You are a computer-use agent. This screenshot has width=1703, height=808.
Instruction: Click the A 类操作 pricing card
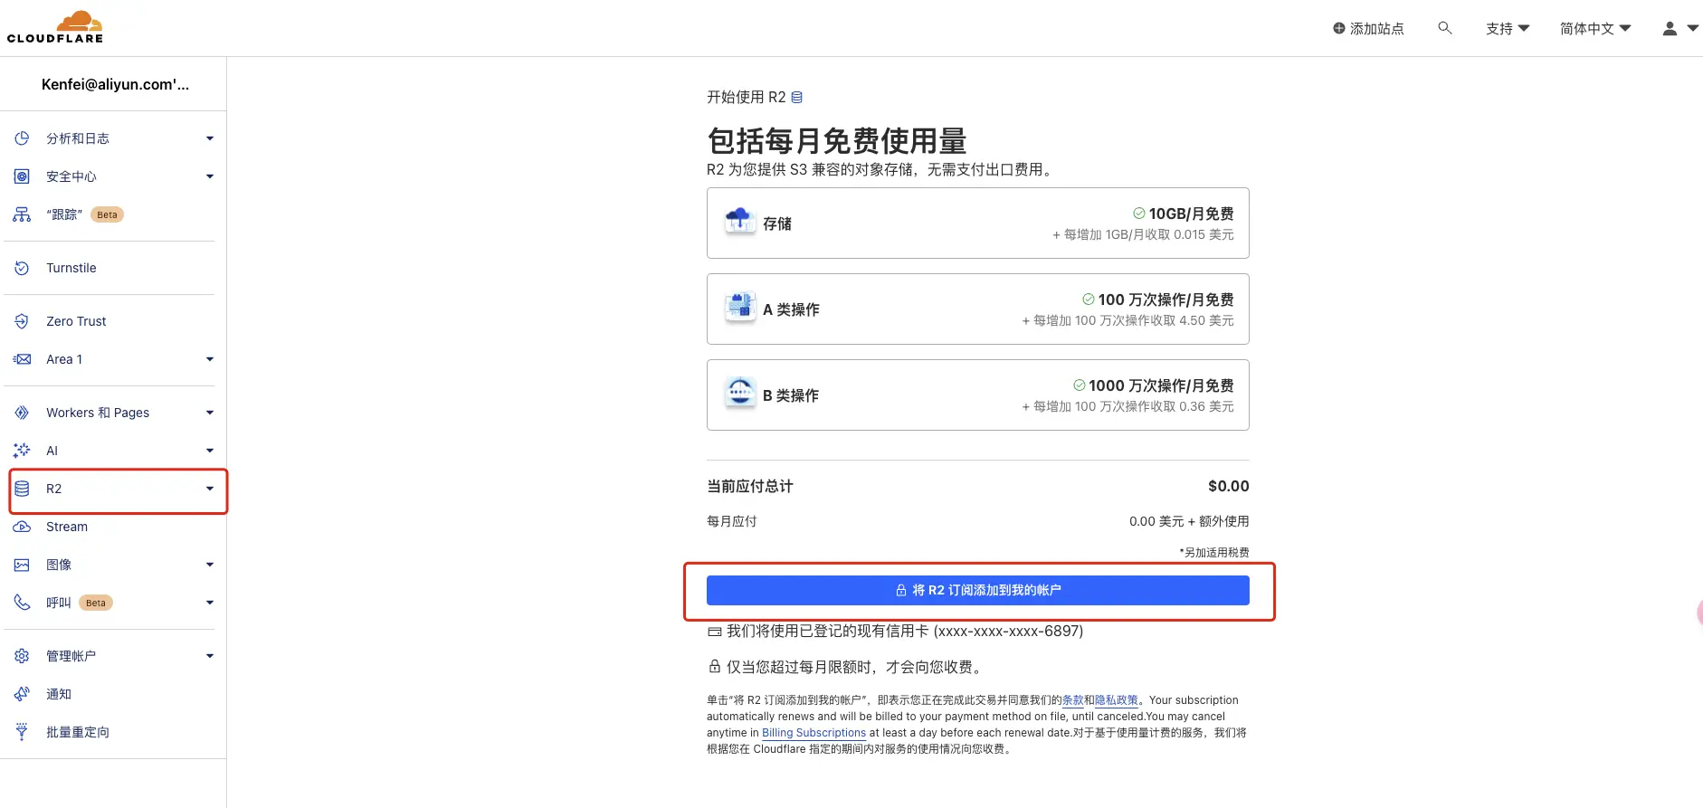[x=977, y=309]
